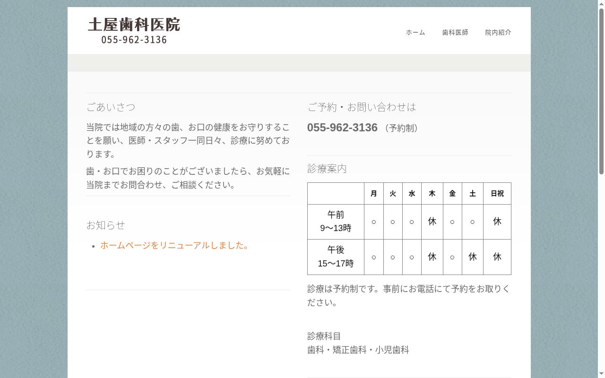Click the 診療案内 heading
This screenshot has width=605, height=378.
point(327,169)
